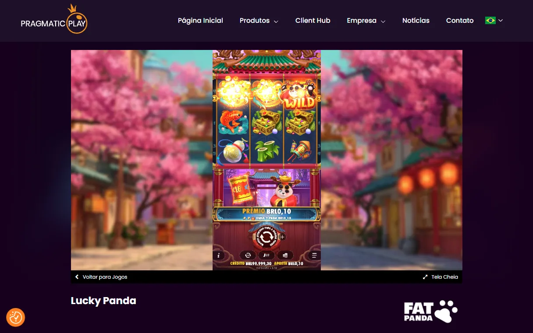The height and width of the screenshot is (333, 533).
Task: Click the Voltar para Jogos link
Action: tap(104, 277)
